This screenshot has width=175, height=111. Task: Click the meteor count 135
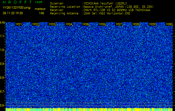pyautogui.click(x=41, y=13)
